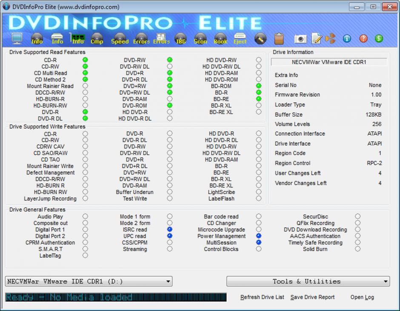This screenshot has height=311, width=400.
Task: Click the Buffer Size value 128KB
Action: tap(373, 114)
